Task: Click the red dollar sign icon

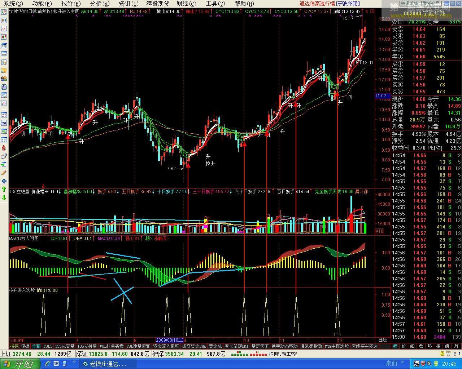Action: tap(4, 148)
